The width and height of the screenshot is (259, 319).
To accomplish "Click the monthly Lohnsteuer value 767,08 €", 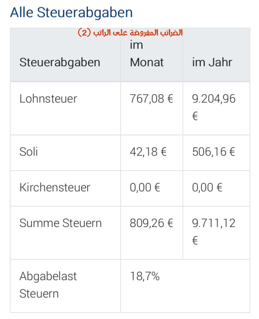I will 151,99.
